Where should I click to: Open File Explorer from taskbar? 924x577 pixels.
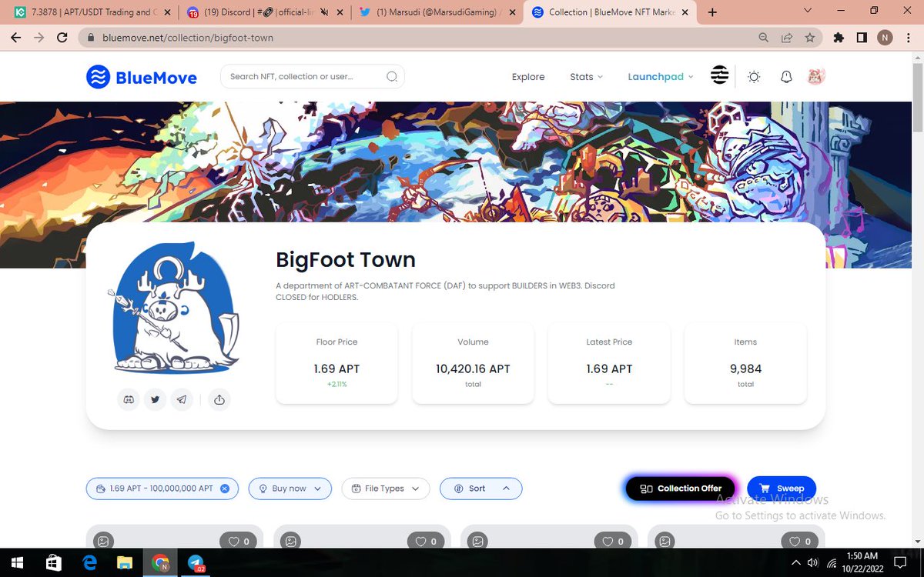124,562
